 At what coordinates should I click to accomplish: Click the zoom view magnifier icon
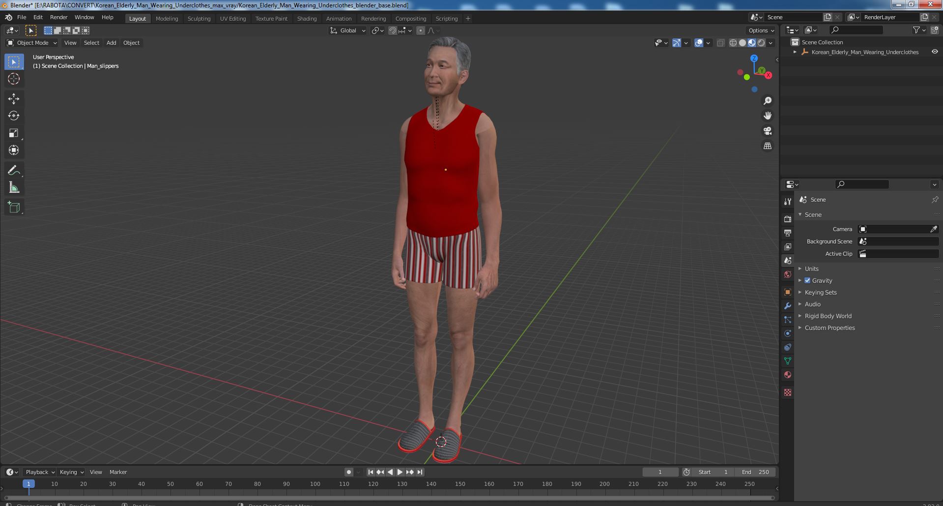tap(768, 101)
